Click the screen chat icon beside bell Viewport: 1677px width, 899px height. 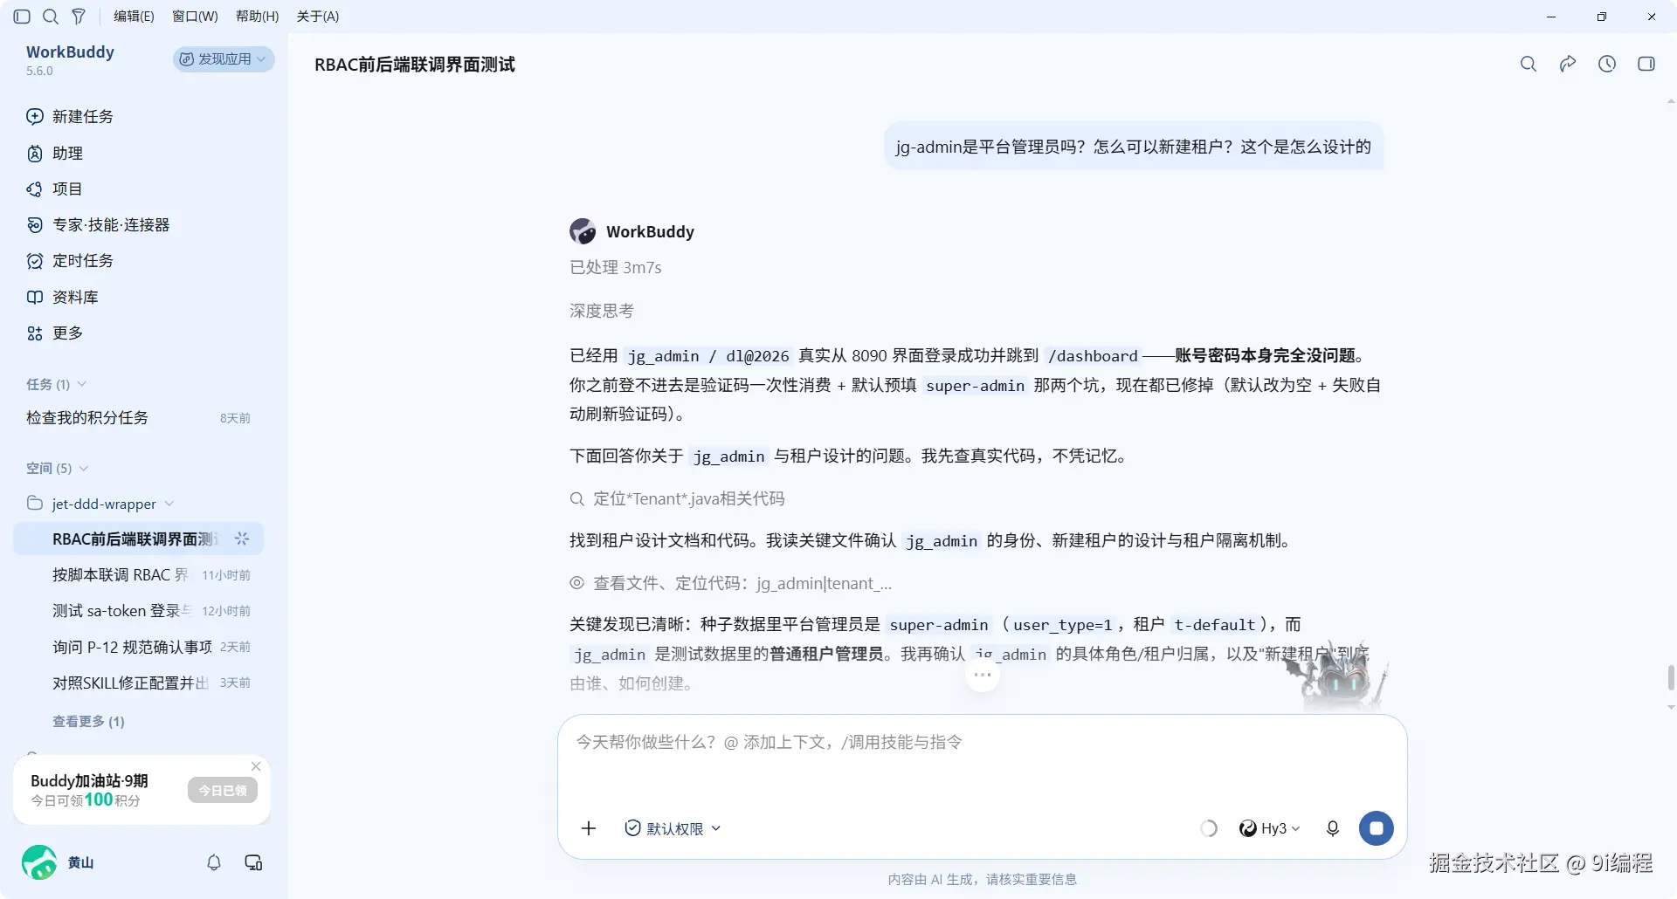[x=253, y=862]
